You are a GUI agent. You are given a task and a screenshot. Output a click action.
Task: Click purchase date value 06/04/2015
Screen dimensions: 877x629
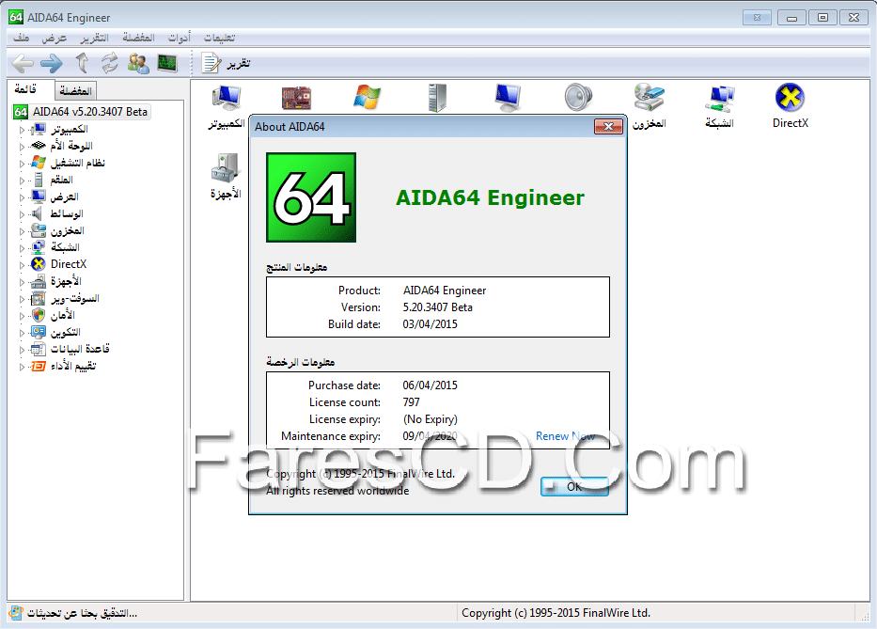(431, 385)
